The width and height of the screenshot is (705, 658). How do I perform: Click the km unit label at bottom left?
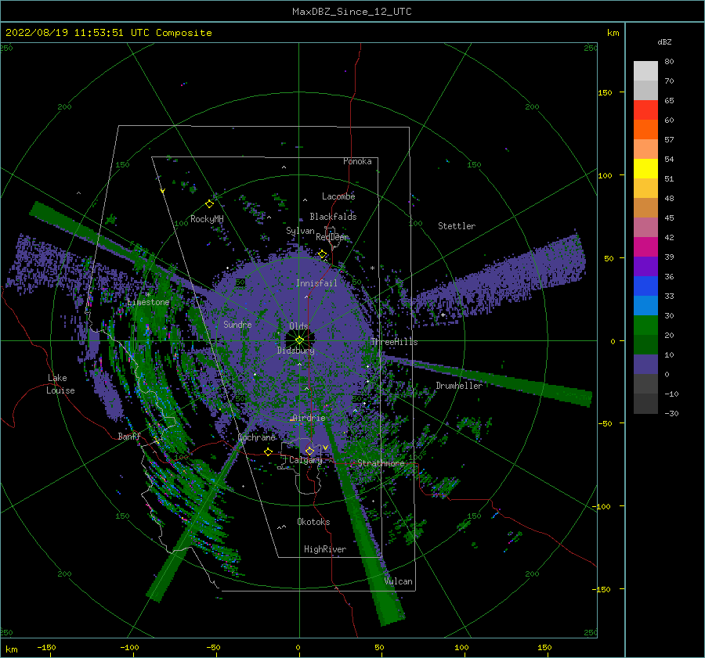click(x=12, y=649)
